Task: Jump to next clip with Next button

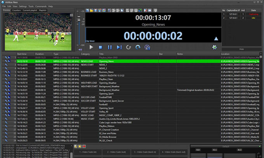Action: coord(119,47)
